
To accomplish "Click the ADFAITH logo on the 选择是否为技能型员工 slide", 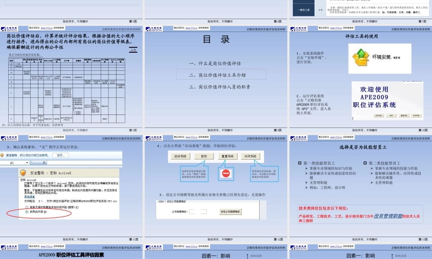I will click(x=299, y=138).
